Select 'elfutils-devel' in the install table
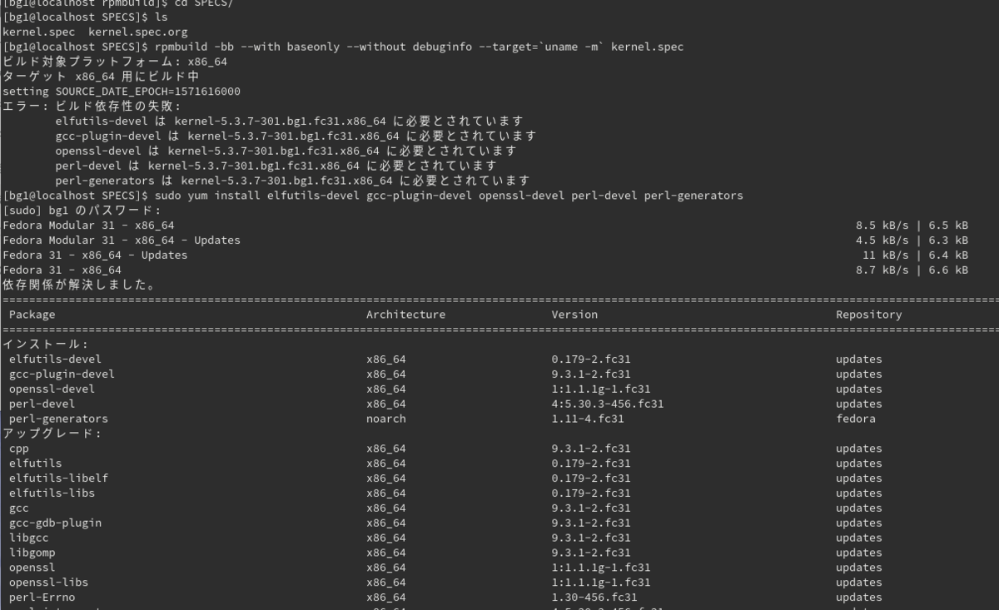 click(x=55, y=360)
